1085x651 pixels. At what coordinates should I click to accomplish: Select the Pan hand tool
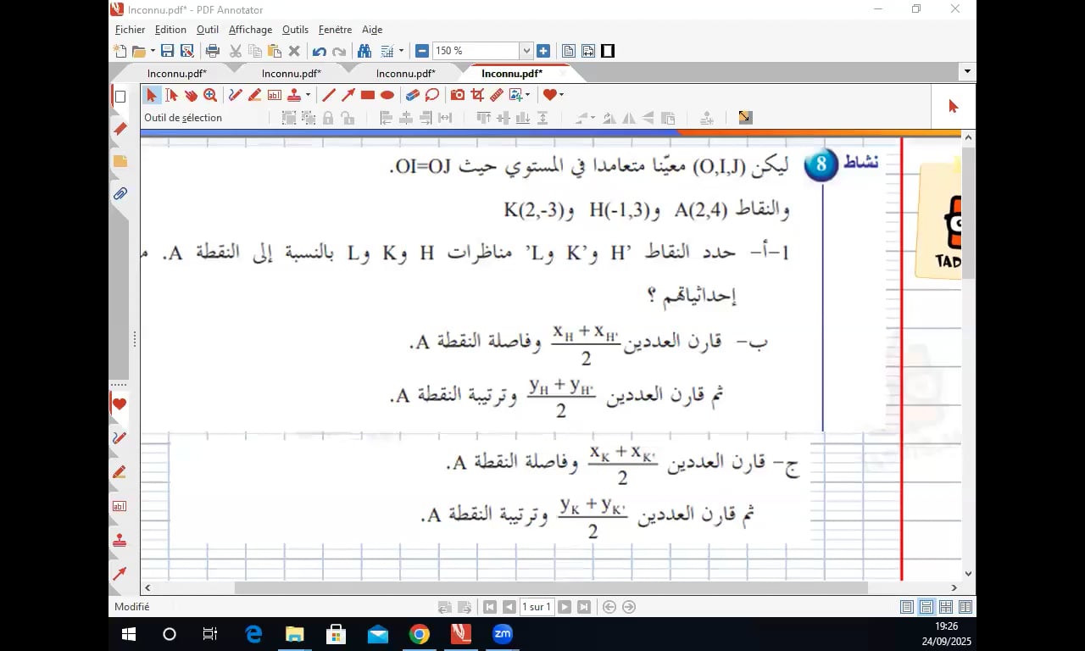coord(191,95)
